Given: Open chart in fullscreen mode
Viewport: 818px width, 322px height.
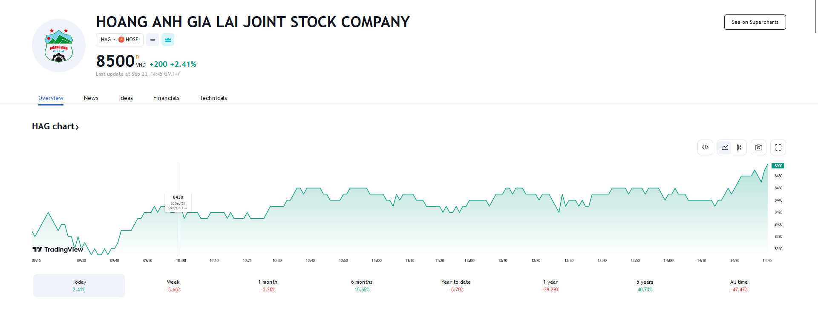Looking at the screenshot, I should point(778,148).
